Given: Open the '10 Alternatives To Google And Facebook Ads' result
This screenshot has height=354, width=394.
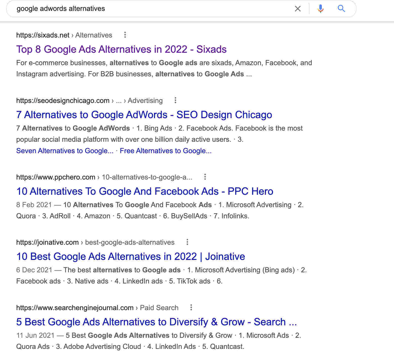Looking at the screenshot, I should coord(145,191).
